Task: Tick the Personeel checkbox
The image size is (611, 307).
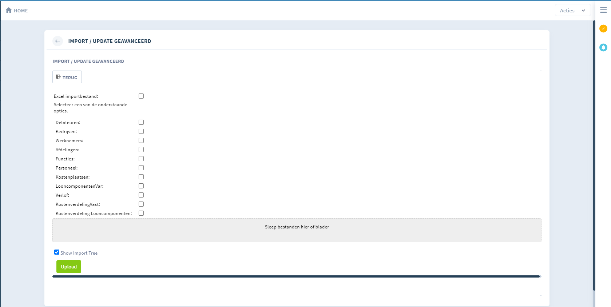Action: click(x=141, y=168)
